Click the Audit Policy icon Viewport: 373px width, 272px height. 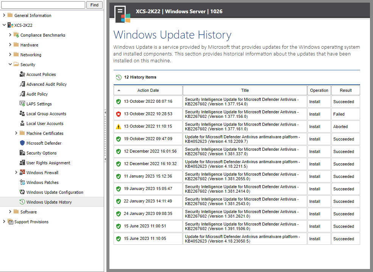point(22,94)
